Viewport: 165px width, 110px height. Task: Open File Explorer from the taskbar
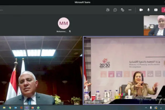4,108
